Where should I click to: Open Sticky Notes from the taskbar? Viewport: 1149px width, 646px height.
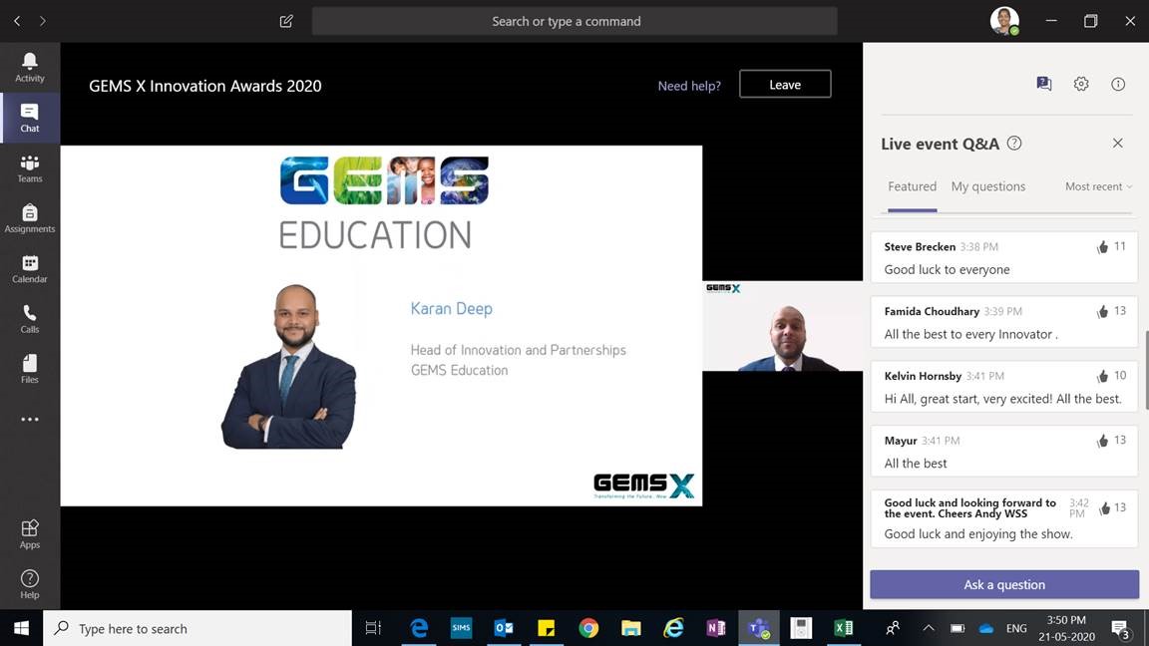546,628
